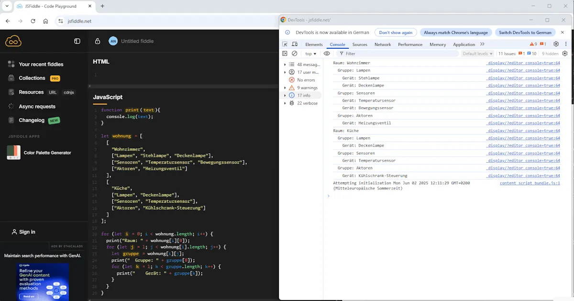
Task: Create a live expression using the eye icon
Action: (327, 54)
